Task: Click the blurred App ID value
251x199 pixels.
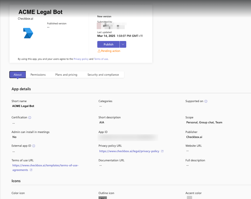Action: (128, 138)
